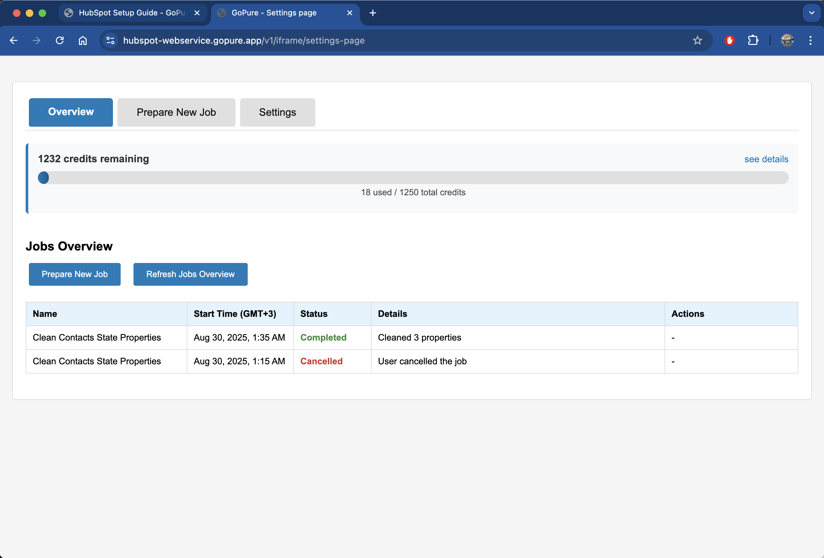Switch to HubSpot Setup Guide browser tab

(x=131, y=13)
